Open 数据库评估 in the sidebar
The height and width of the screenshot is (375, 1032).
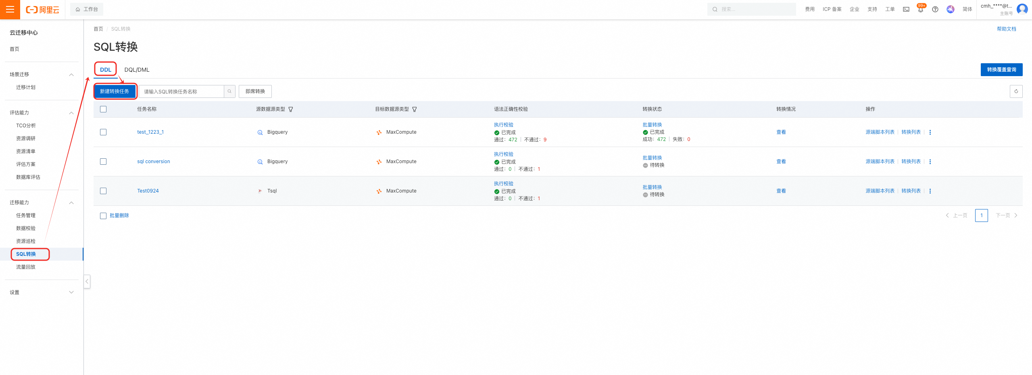coord(28,177)
